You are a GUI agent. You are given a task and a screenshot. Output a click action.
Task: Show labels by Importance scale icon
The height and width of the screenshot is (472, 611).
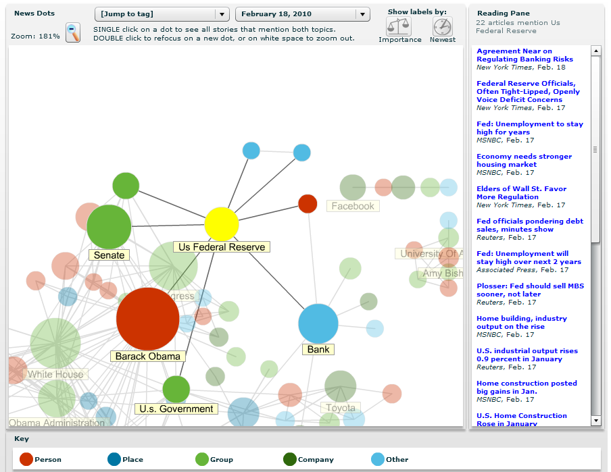(x=399, y=27)
